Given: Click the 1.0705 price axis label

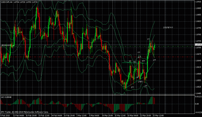Looking at the screenshot, I should [x=198, y=48].
